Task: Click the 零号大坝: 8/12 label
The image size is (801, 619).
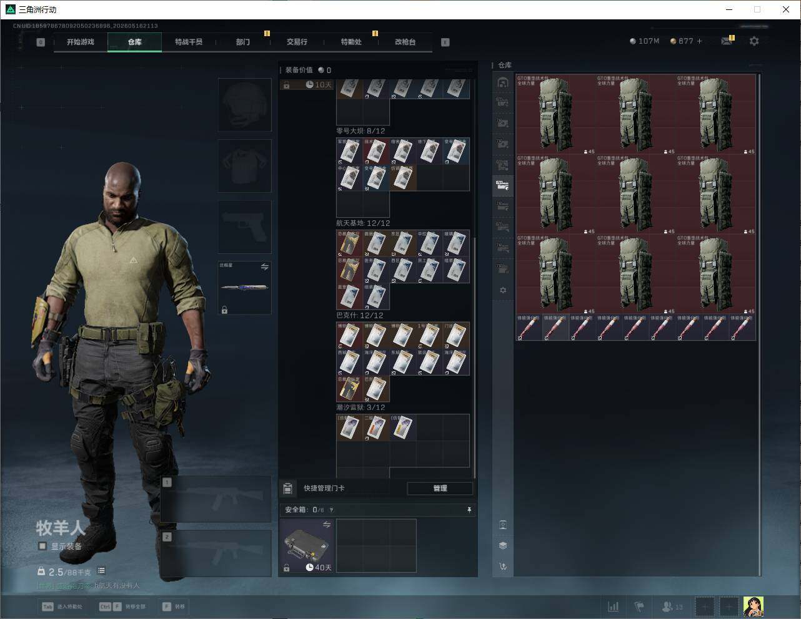Action: 361,131
